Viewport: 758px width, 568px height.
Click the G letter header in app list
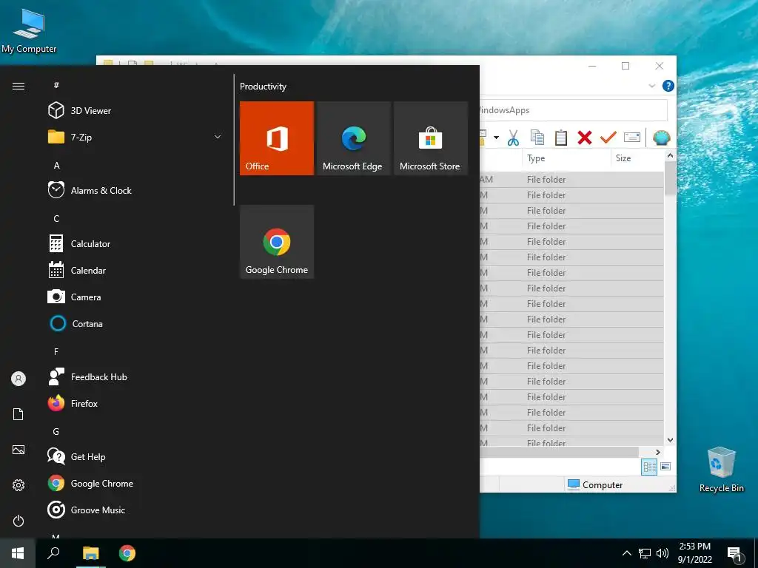pos(56,432)
